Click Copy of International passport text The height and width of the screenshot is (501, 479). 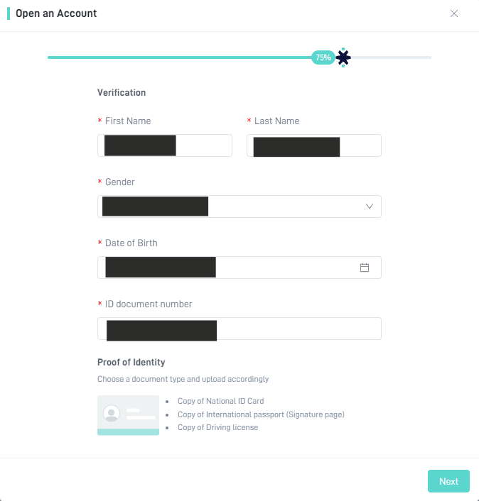coord(261,414)
